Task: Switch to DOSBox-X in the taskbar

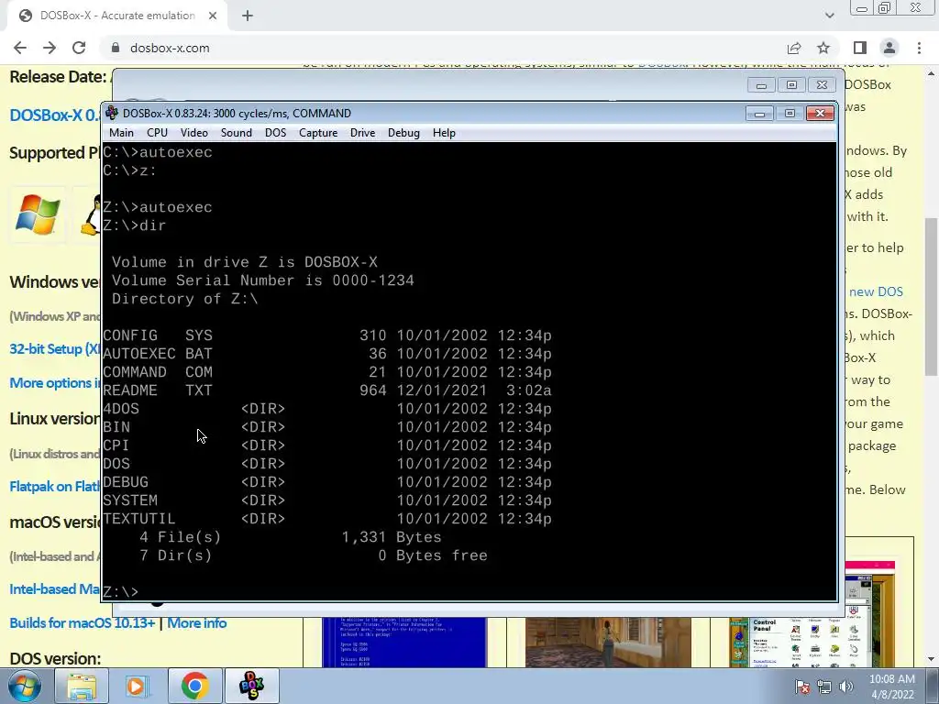Action: click(251, 686)
